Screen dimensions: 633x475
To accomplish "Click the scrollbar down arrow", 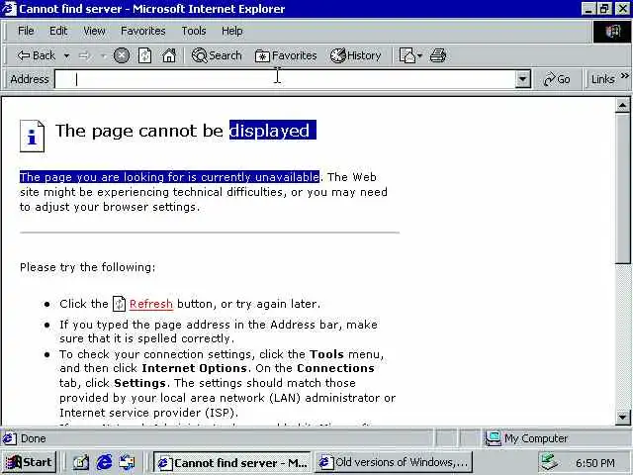I will [622, 417].
